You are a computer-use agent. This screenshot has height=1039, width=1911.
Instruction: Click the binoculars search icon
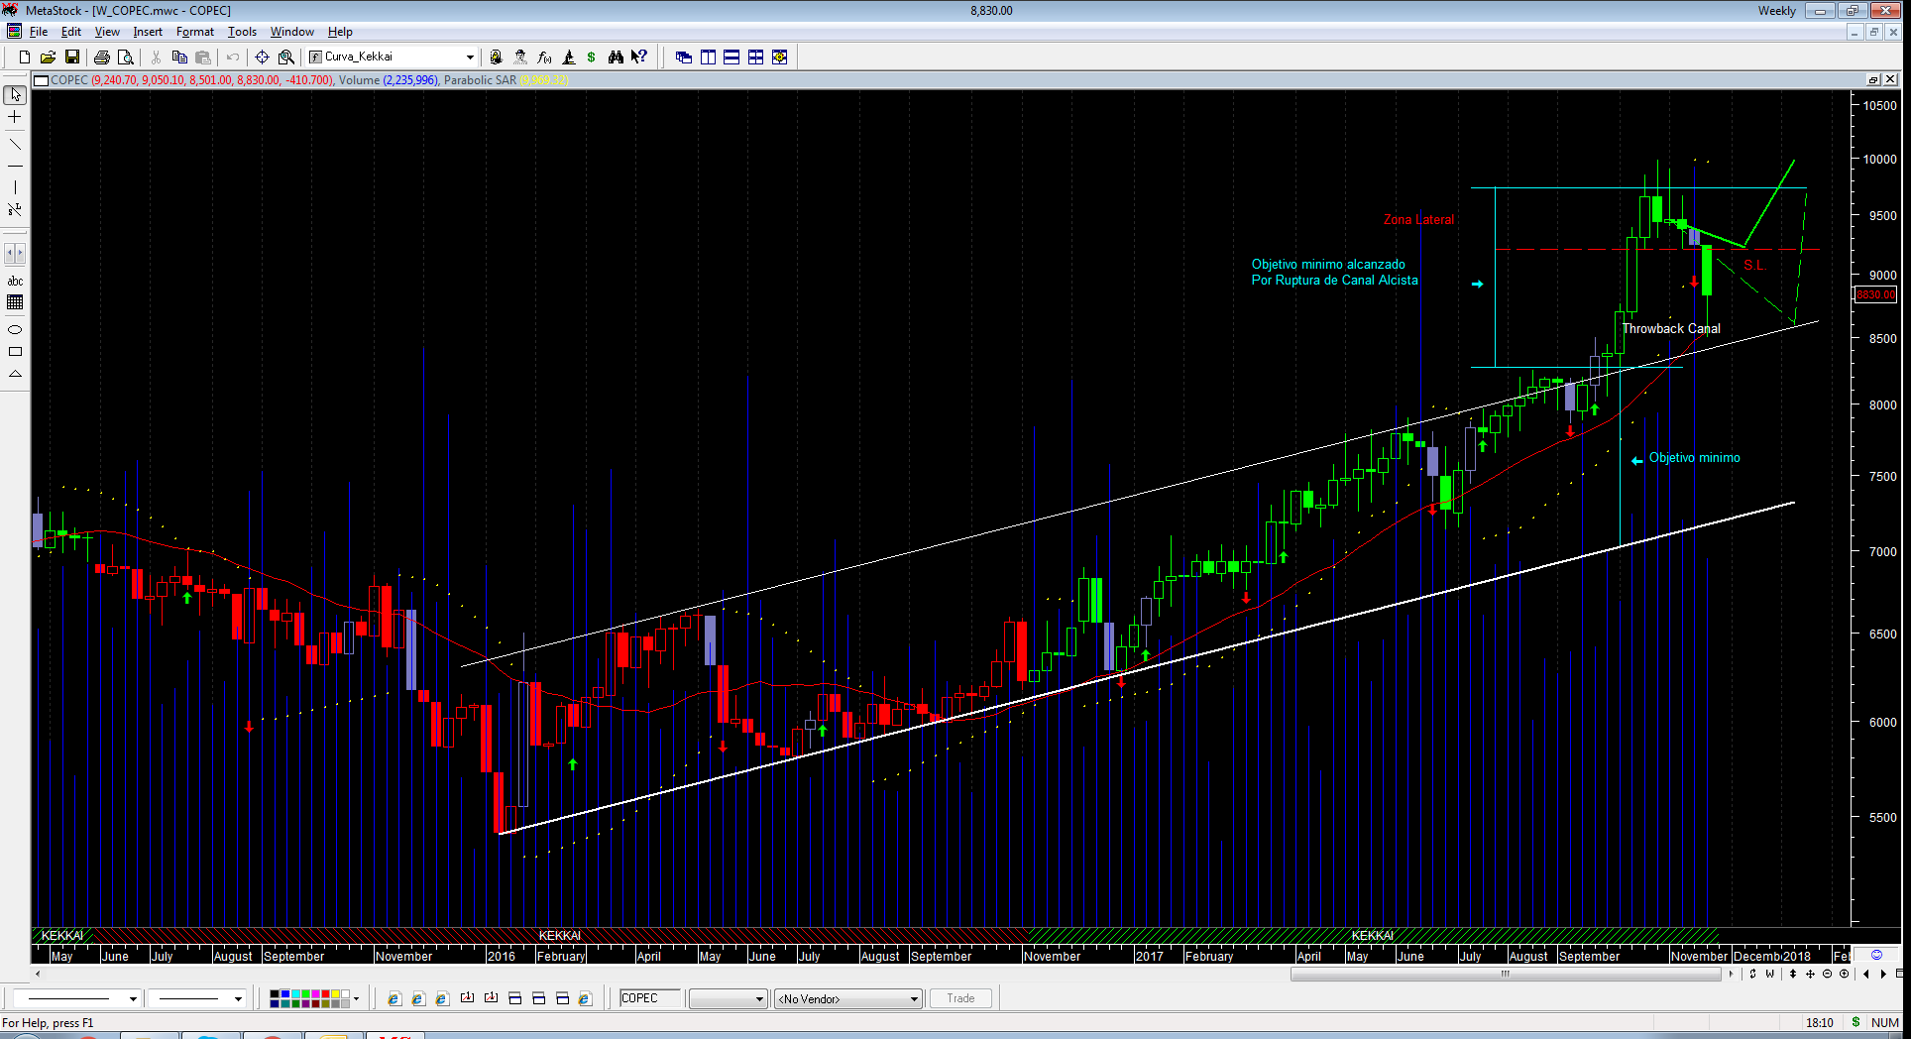(x=616, y=58)
